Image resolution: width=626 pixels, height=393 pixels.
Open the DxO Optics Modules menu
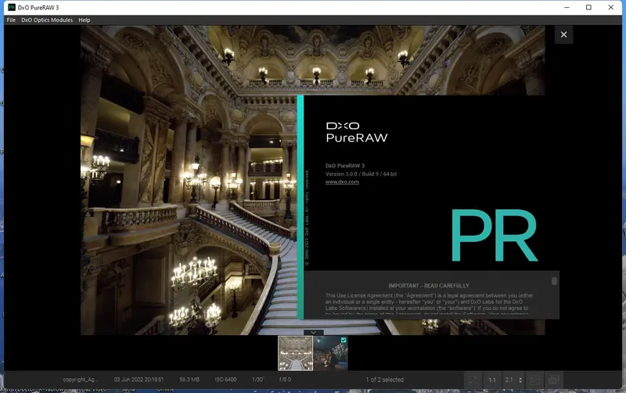47,20
